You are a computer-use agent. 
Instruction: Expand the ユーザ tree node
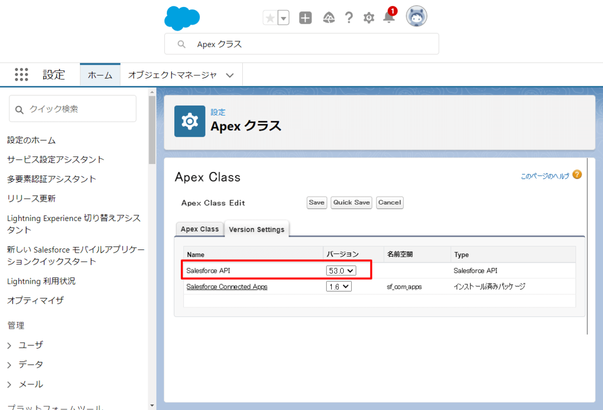(x=10, y=345)
